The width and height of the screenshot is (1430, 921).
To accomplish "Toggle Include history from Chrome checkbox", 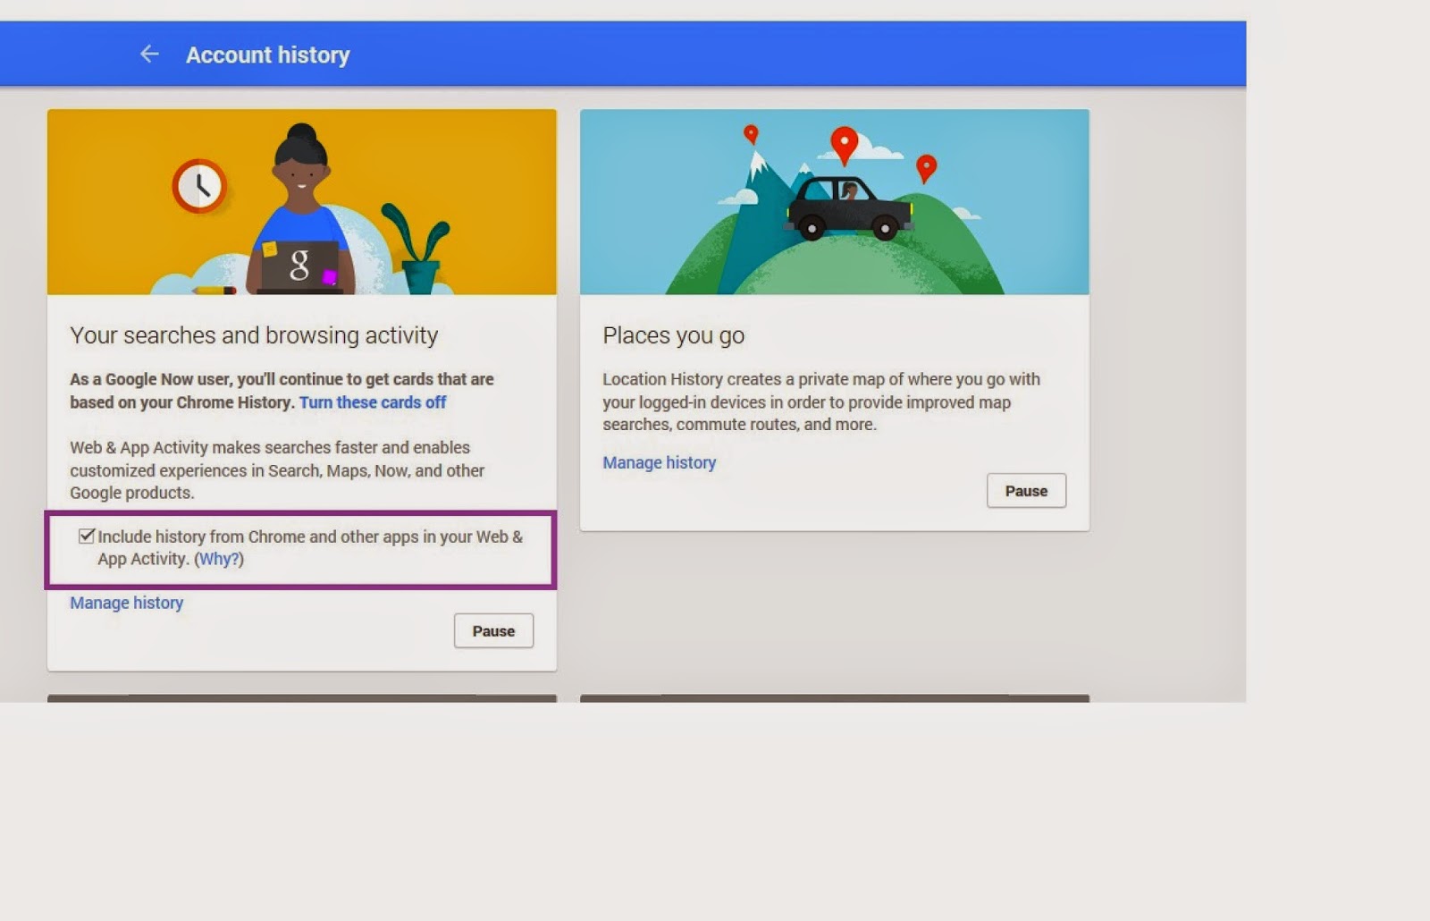I will (87, 536).
